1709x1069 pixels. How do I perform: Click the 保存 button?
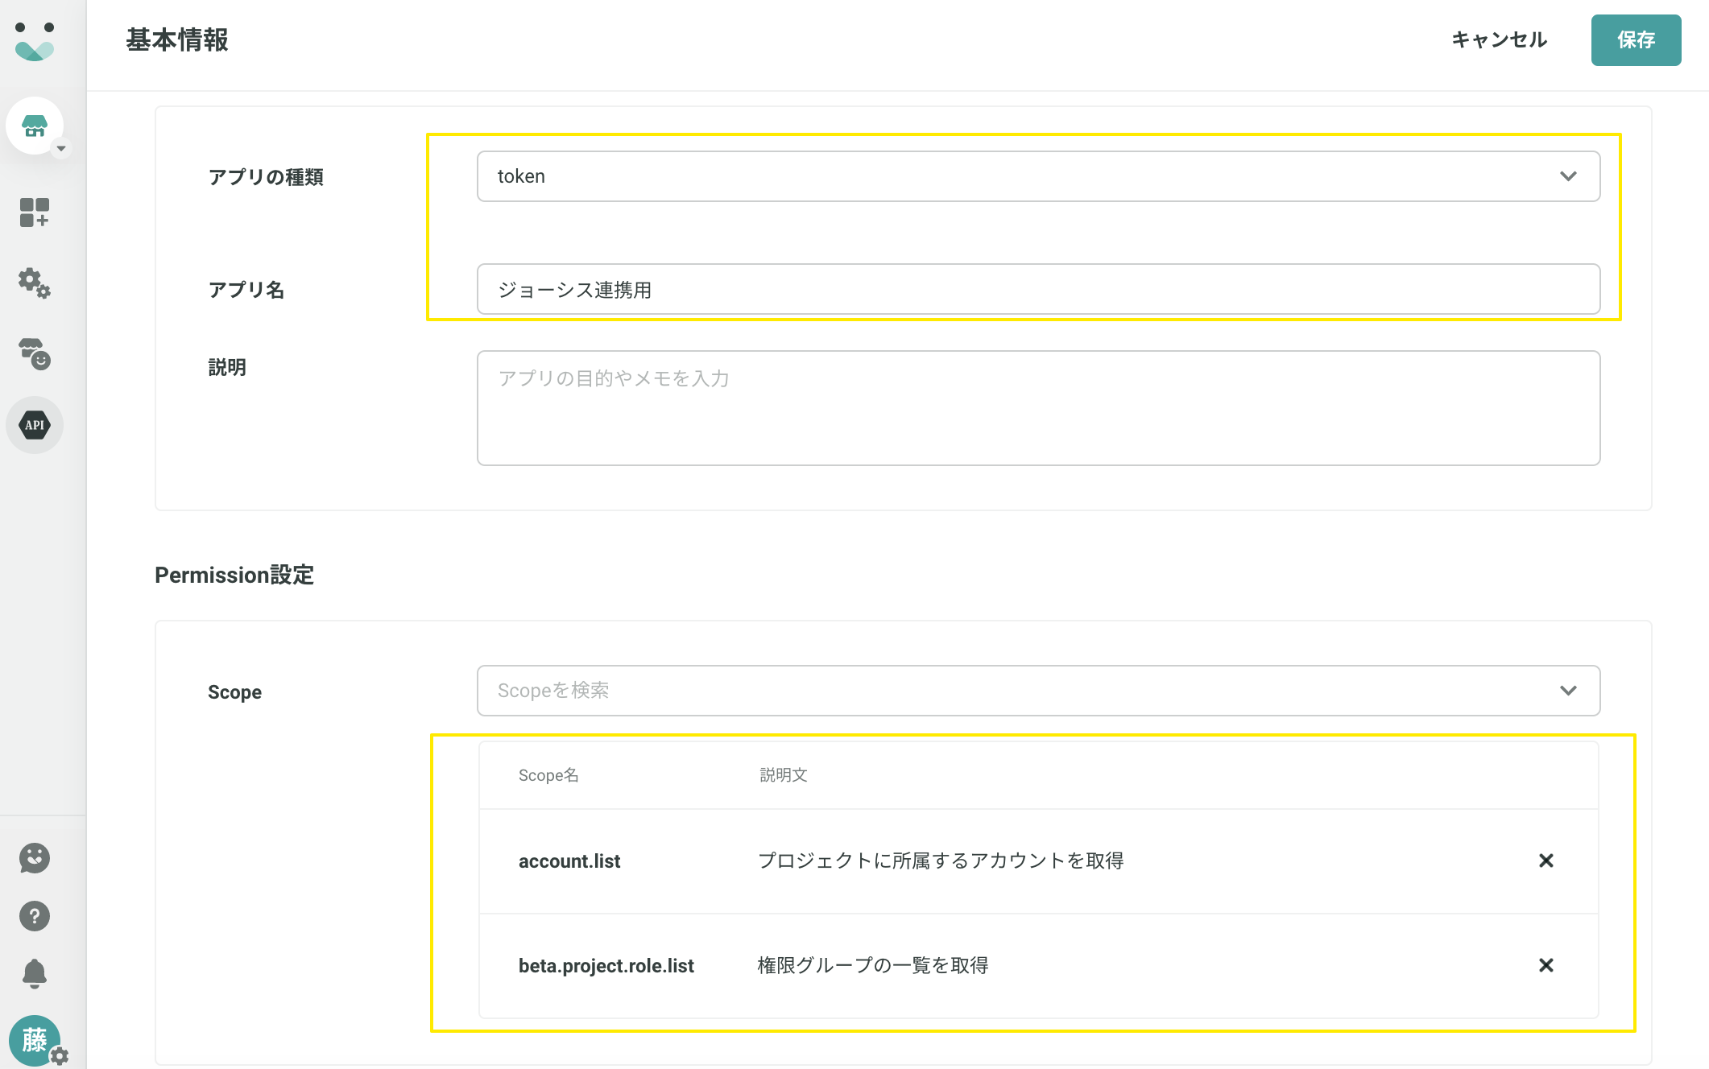click(1635, 40)
